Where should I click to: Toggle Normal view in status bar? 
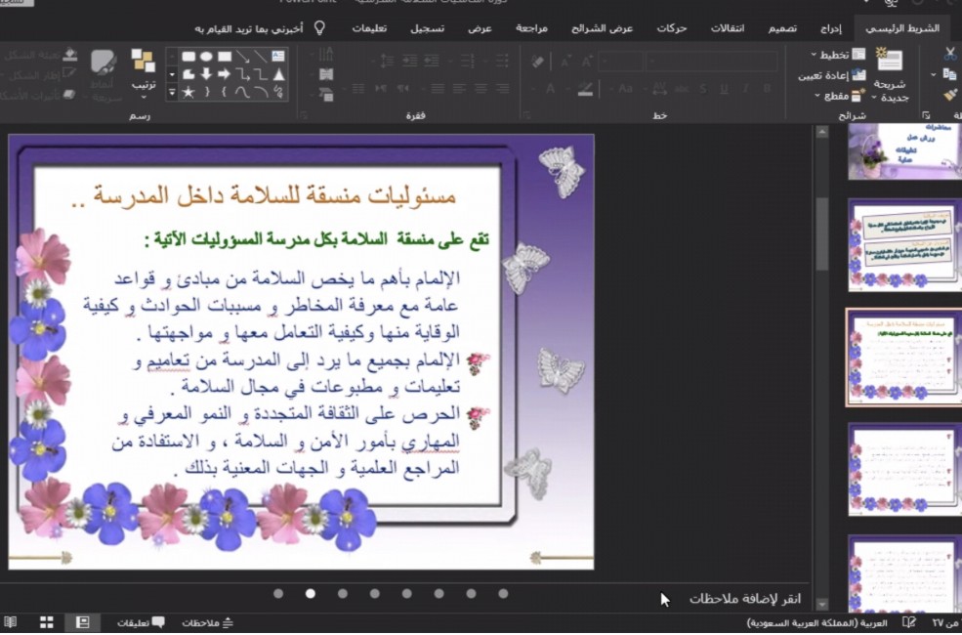pyautogui.click(x=82, y=622)
